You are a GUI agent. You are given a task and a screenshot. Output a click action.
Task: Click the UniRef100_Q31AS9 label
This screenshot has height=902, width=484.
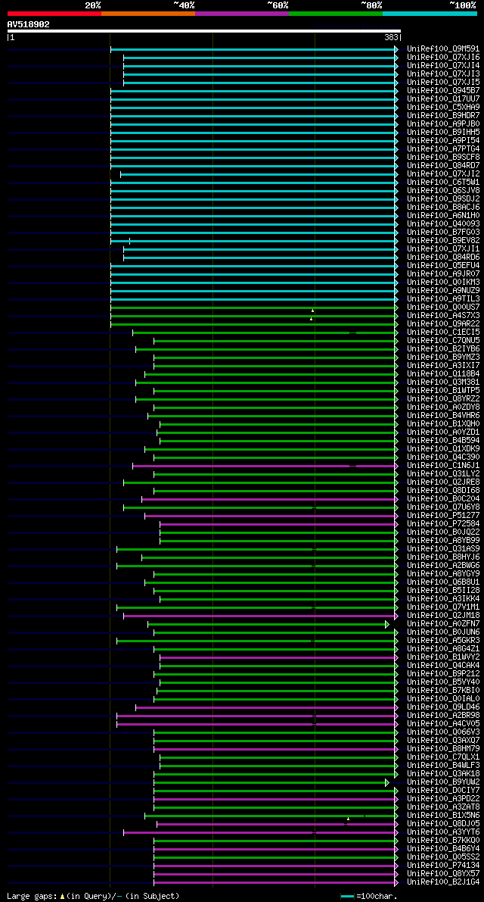[442, 549]
